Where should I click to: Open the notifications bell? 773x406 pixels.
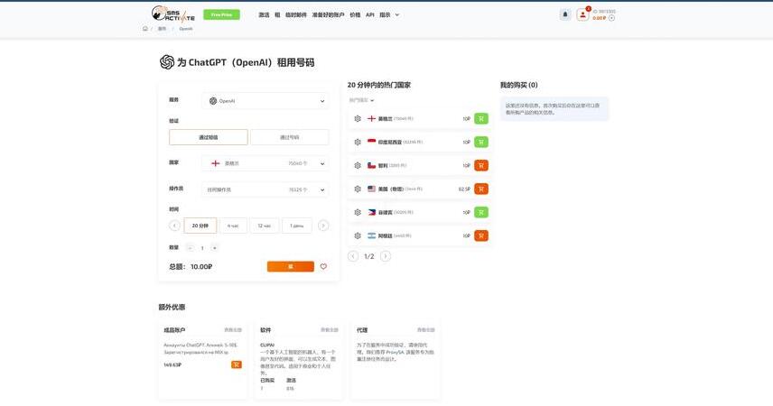click(x=565, y=14)
